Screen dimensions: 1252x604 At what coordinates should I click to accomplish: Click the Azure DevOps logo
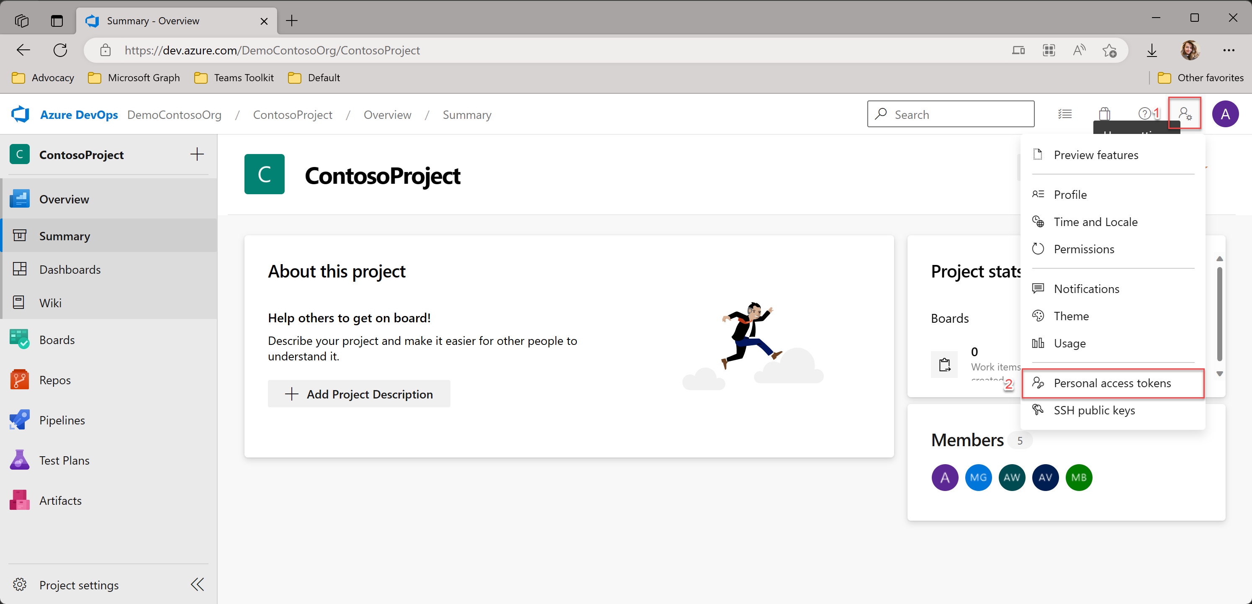pos(21,115)
